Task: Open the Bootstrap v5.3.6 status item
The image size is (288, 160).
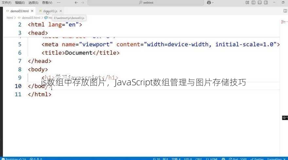Action: pyautogui.click(x=14, y=159)
